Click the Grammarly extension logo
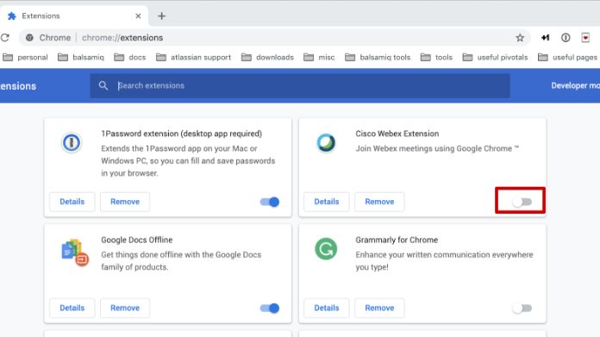Viewport: 600px width, 337px height. click(x=326, y=249)
